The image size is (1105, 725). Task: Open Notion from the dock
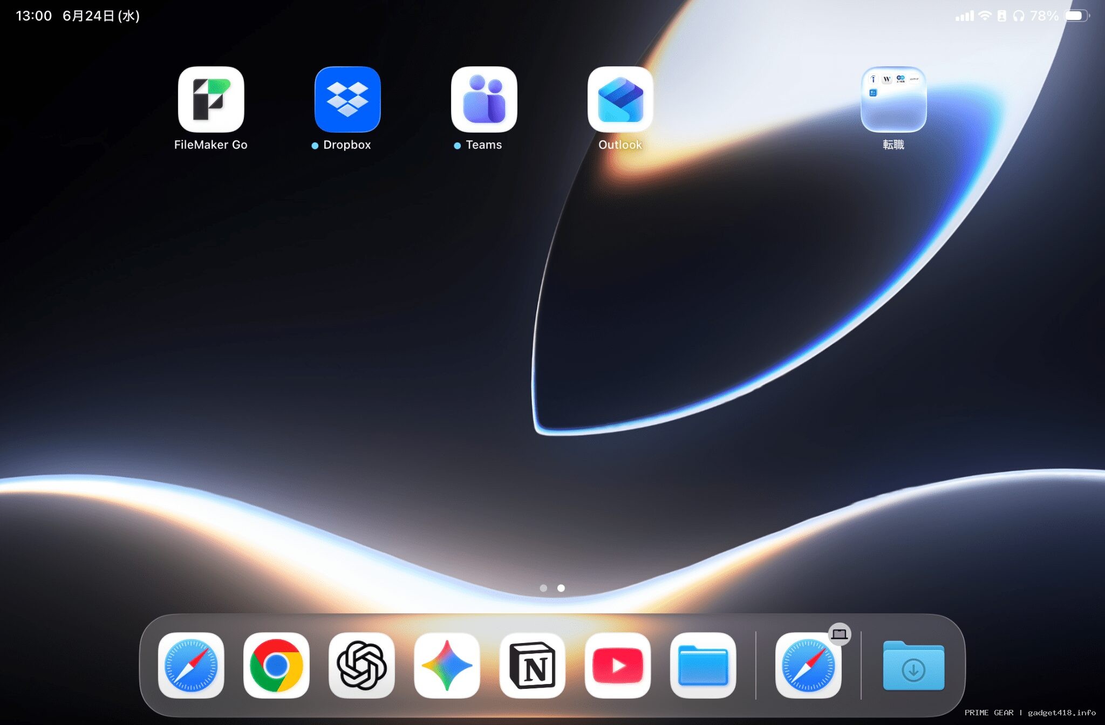(533, 665)
